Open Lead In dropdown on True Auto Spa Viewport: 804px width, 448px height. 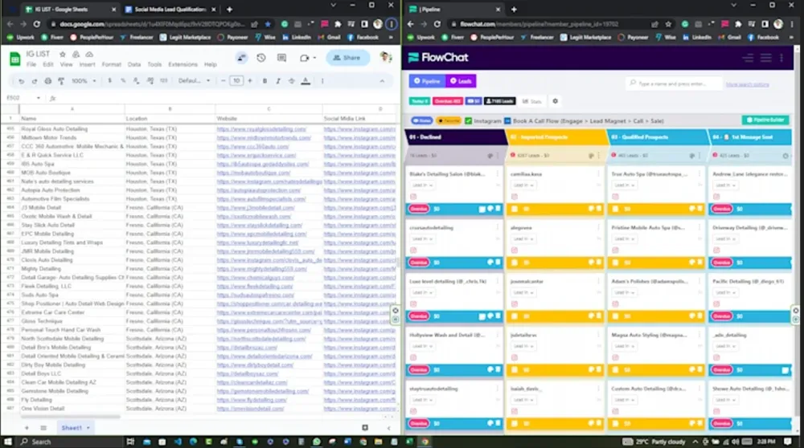pyautogui.click(x=625, y=185)
